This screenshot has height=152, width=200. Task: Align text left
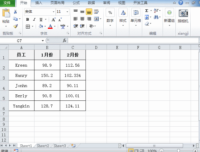pyautogui.click(x=76, y=19)
